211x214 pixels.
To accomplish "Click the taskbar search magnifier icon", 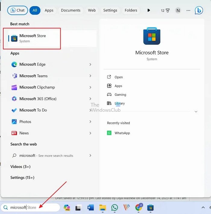I will pos(6,207).
